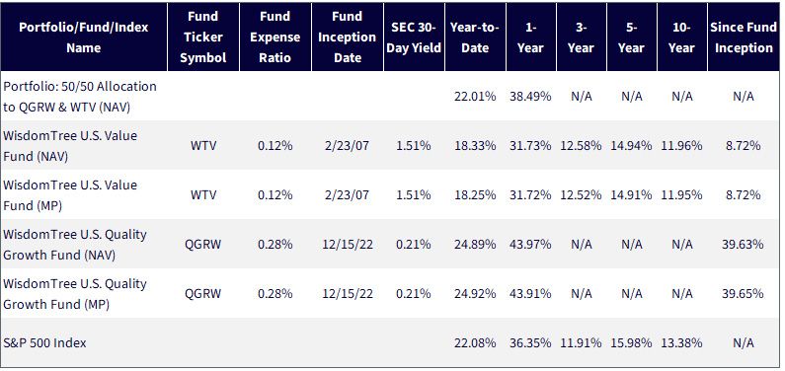Select the Fund Ticker Symbol header
785x371 pixels.
coord(202,37)
